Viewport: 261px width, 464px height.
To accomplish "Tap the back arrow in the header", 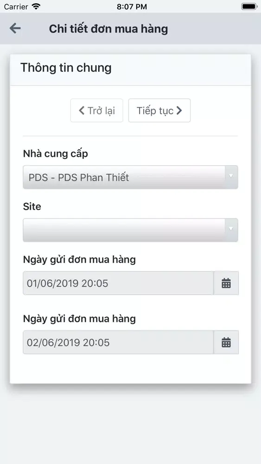I will coord(15,28).
